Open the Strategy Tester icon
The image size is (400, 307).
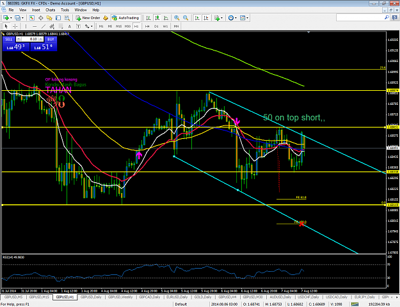(x=67, y=18)
